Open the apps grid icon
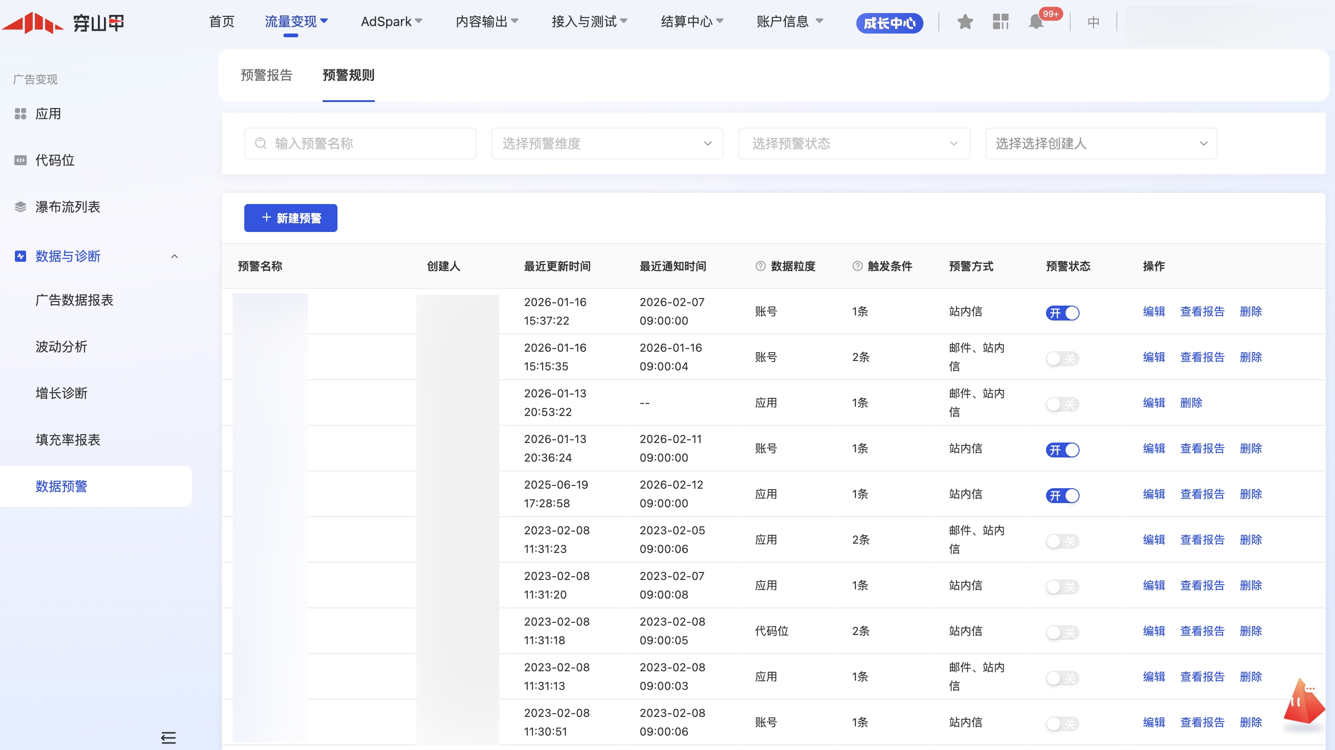 1000,22
